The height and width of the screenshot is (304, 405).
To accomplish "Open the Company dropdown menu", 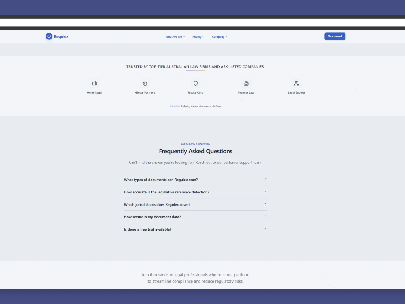I will (x=219, y=37).
